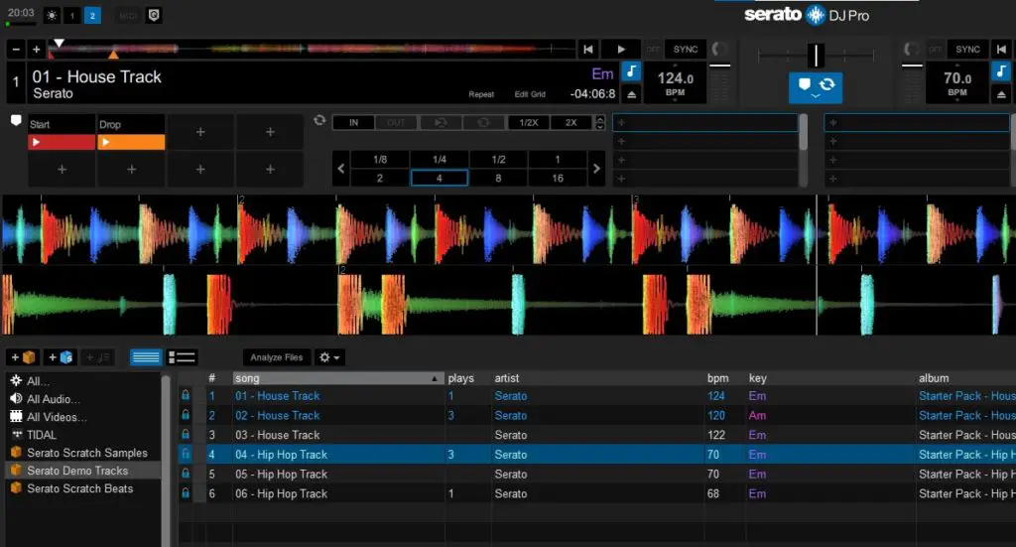Image resolution: width=1016 pixels, height=547 pixels.
Task: Eject the track from deck 2
Action: click(x=1001, y=94)
